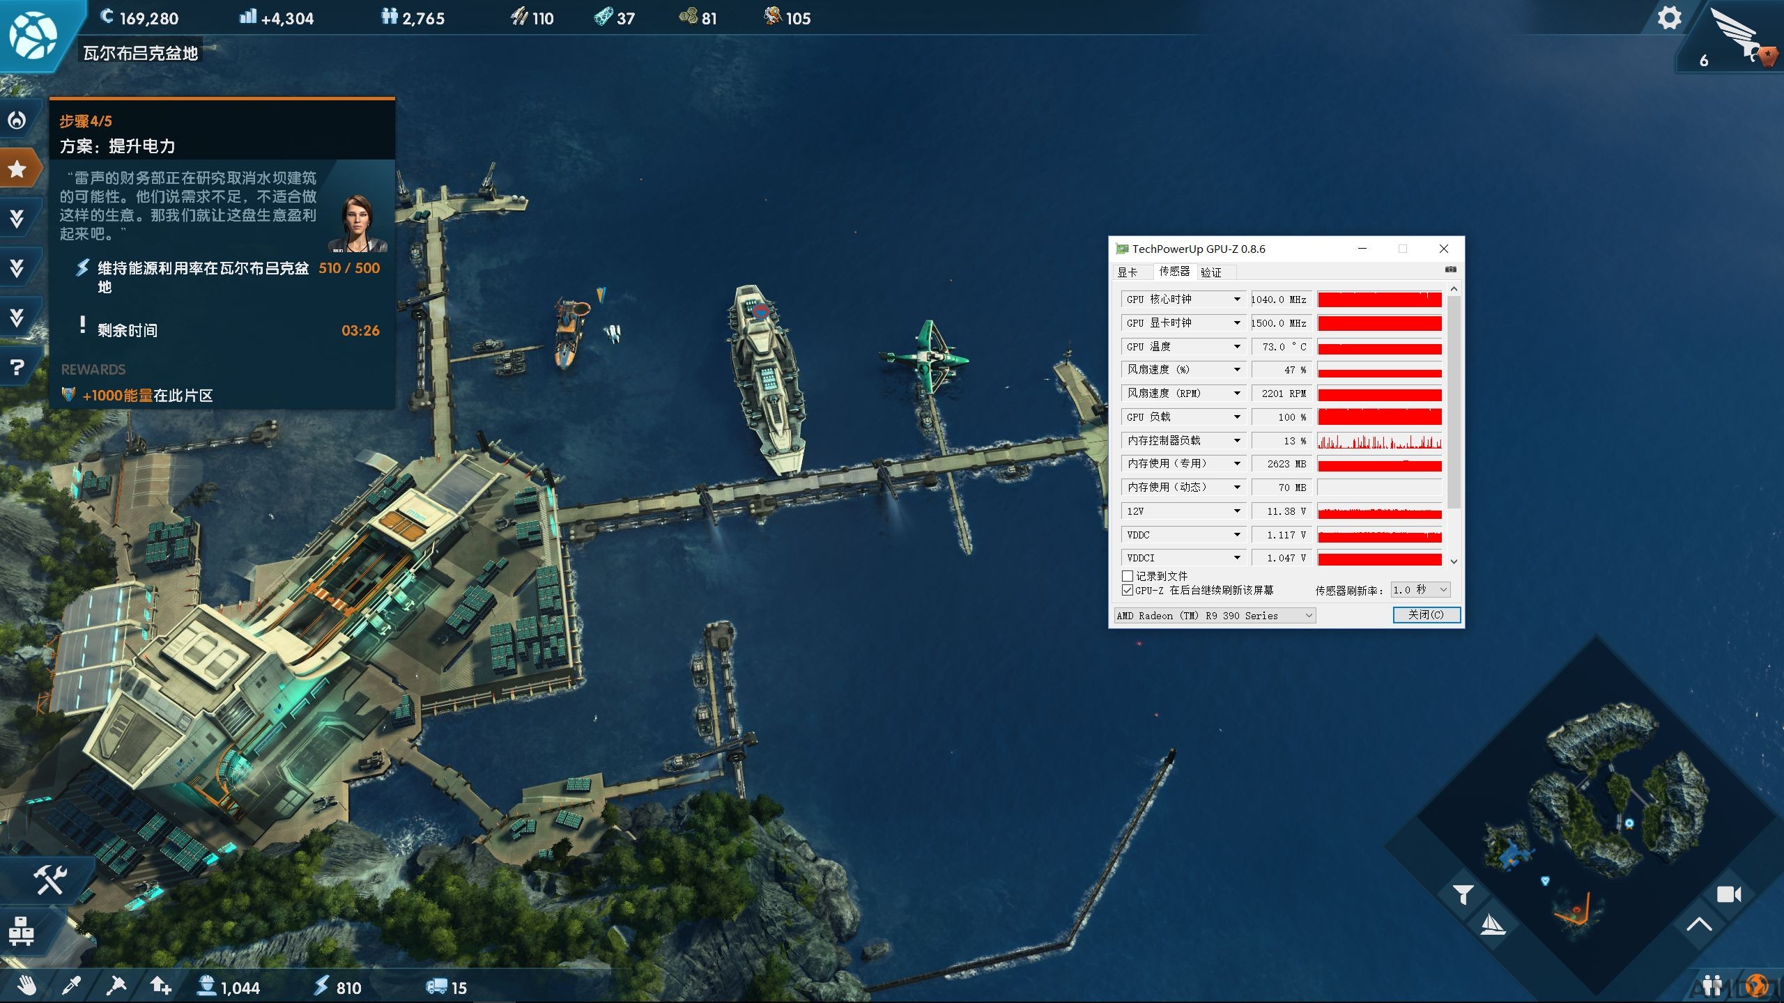Select the hand move tool
The image size is (1784, 1003).
tap(26, 986)
